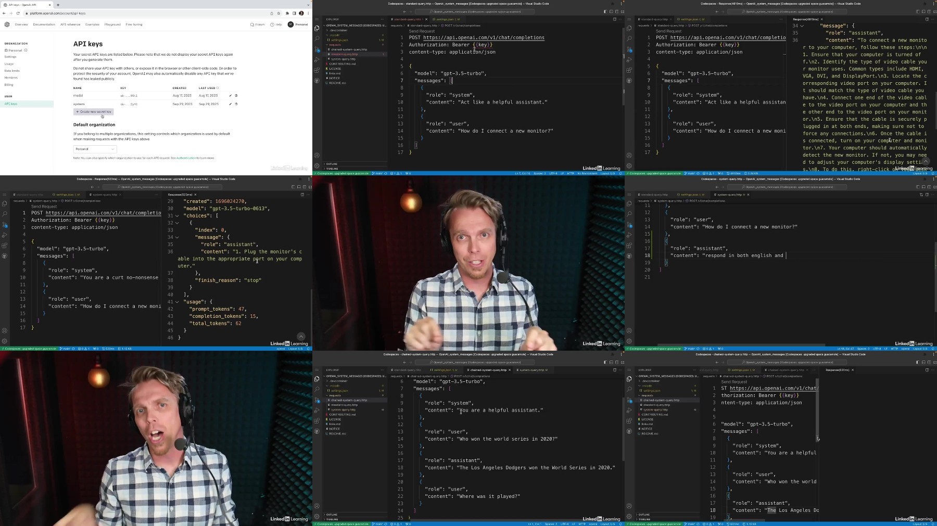Open API reference in OpenAI top navigation
The height and width of the screenshot is (526, 937).
(70, 24)
